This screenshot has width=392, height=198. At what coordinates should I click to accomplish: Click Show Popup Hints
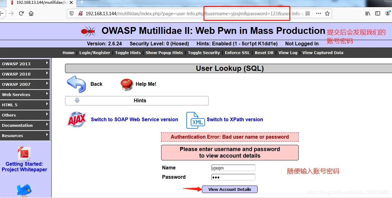point(164,53)
